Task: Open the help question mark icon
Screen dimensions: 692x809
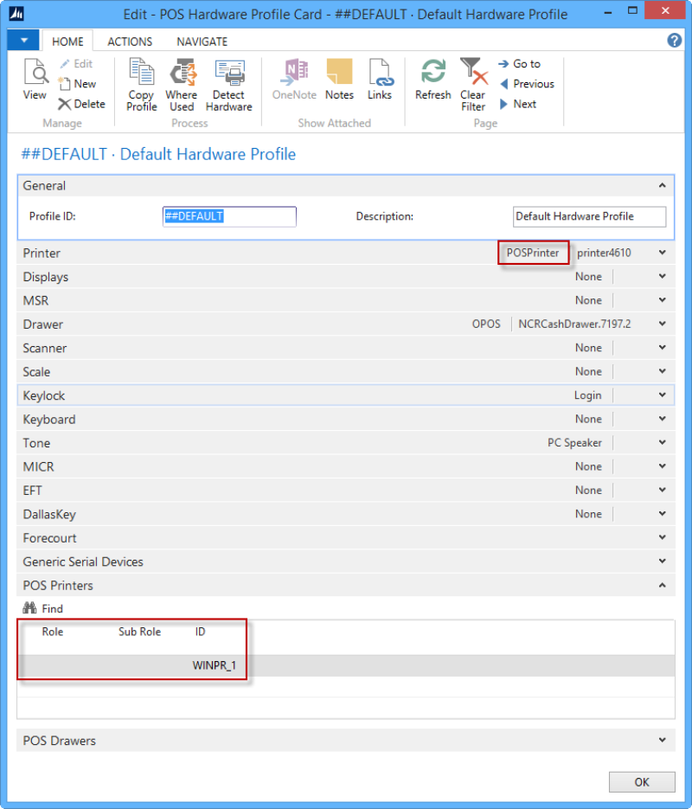Action: [x=675, y=41]
